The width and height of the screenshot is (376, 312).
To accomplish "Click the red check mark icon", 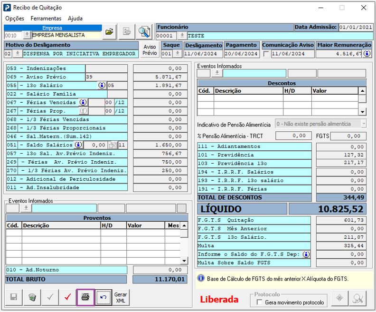I will pos(67,297).
